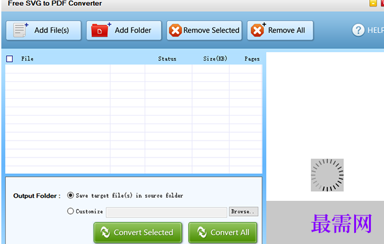Click the Add File(s) button

[x=44, y=31]
